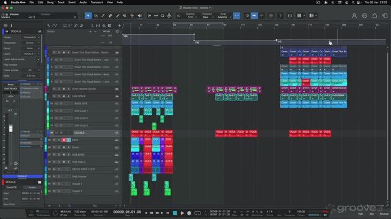The width and height of the screenshot is (391, 219).
Task: Open the Event menu
Action: [x=72, y=2]
